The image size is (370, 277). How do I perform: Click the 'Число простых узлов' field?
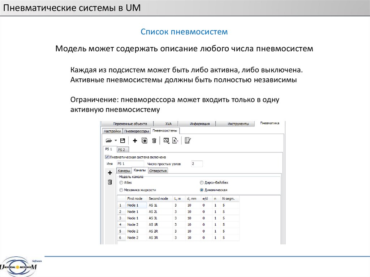(x=197, y=164)
